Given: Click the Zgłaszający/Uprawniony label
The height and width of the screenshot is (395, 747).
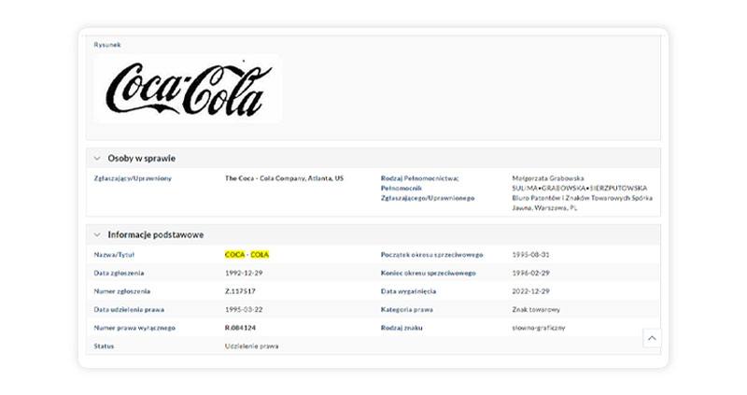Looking at the screenshot, I should [x=133, y=178].
